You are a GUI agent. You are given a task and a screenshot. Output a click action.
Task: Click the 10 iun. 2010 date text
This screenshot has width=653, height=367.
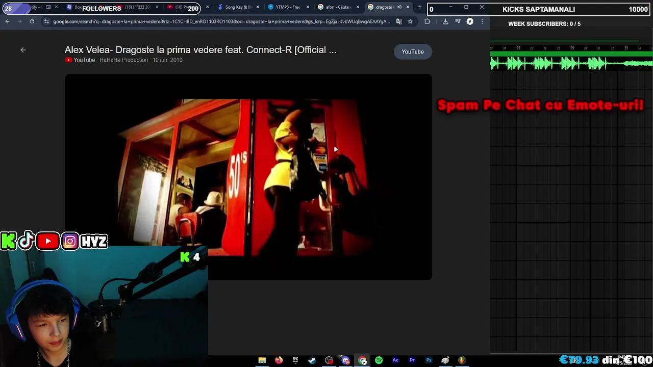pyautogui.click(x=167, y=60)
